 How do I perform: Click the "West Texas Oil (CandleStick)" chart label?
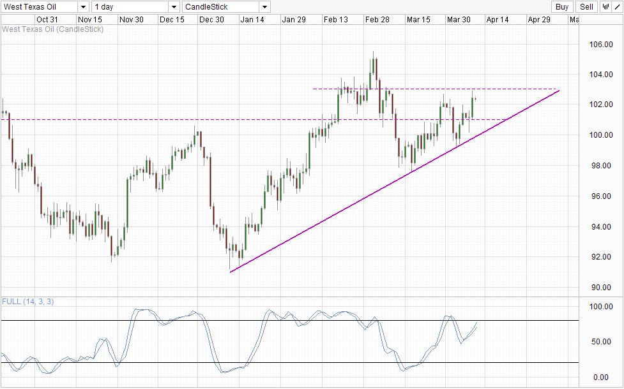tap(53, 29)
